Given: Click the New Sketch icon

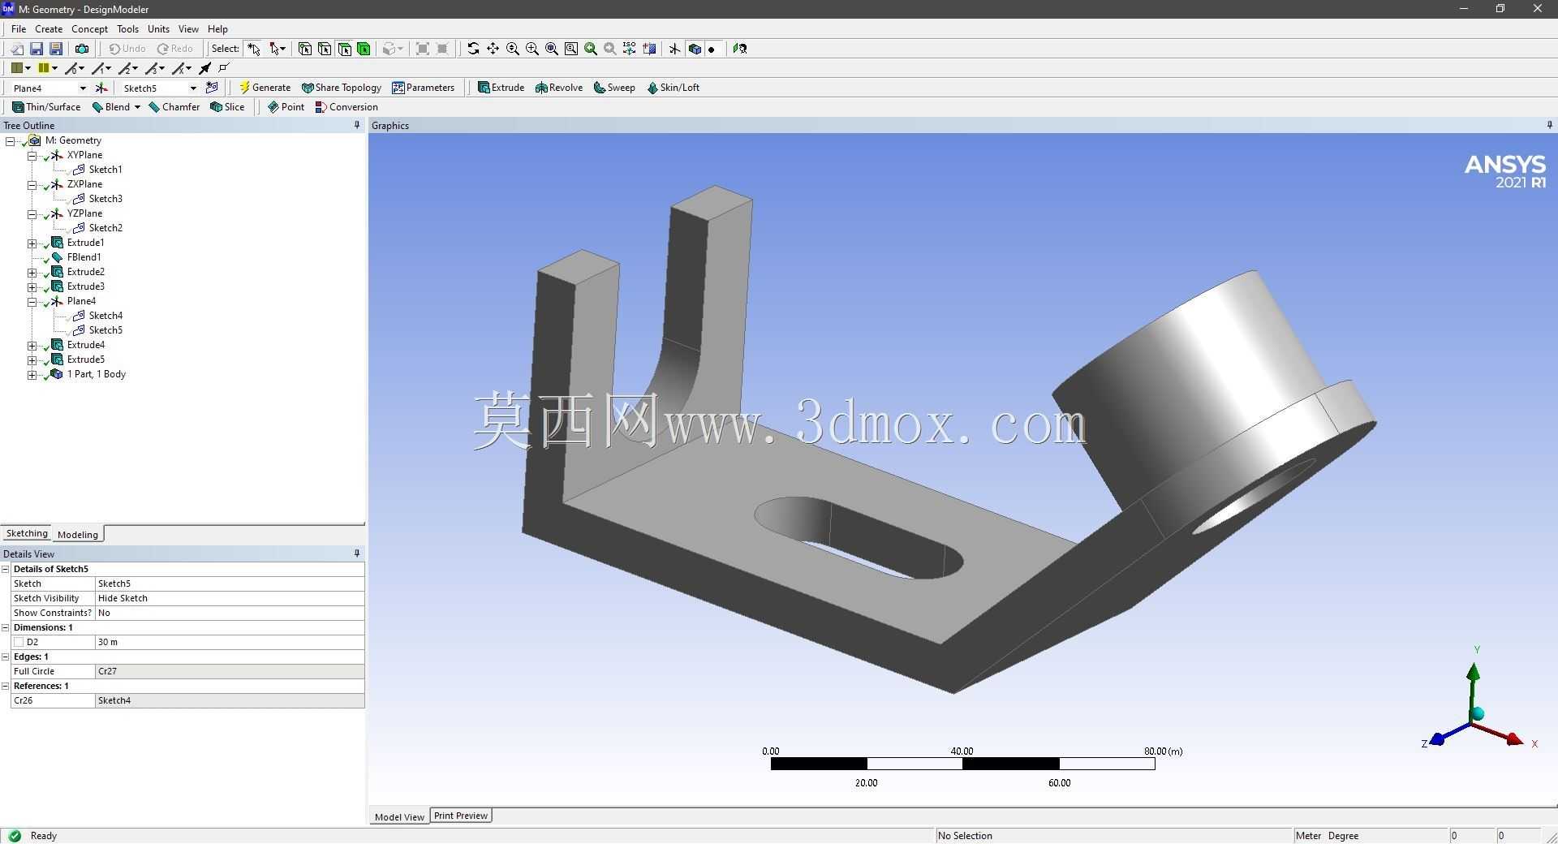Looking at the screenshot, I should 212,88.
